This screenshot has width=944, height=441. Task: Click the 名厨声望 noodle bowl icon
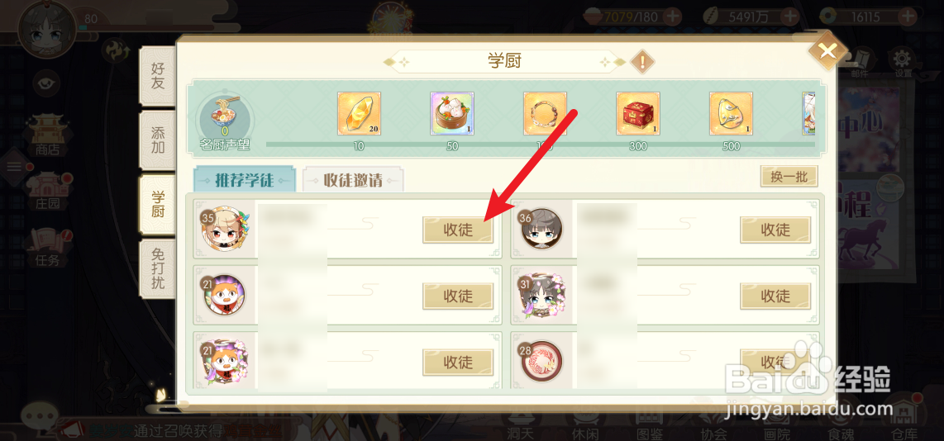point(224,116)
